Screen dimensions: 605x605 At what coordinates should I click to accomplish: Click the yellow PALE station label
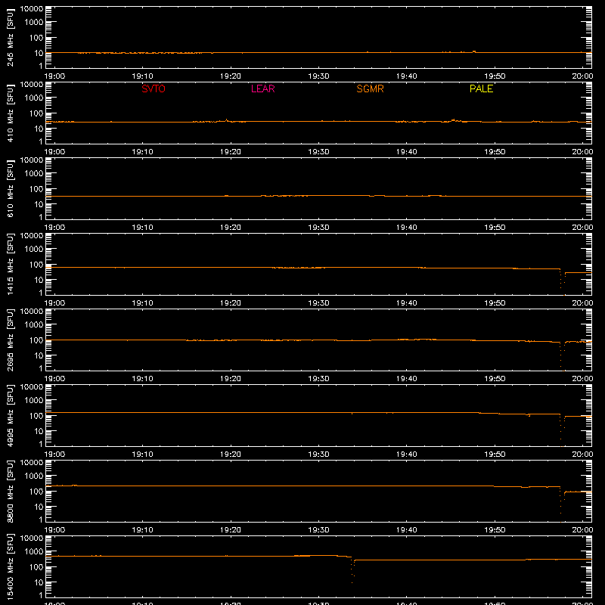pos(481,88)
